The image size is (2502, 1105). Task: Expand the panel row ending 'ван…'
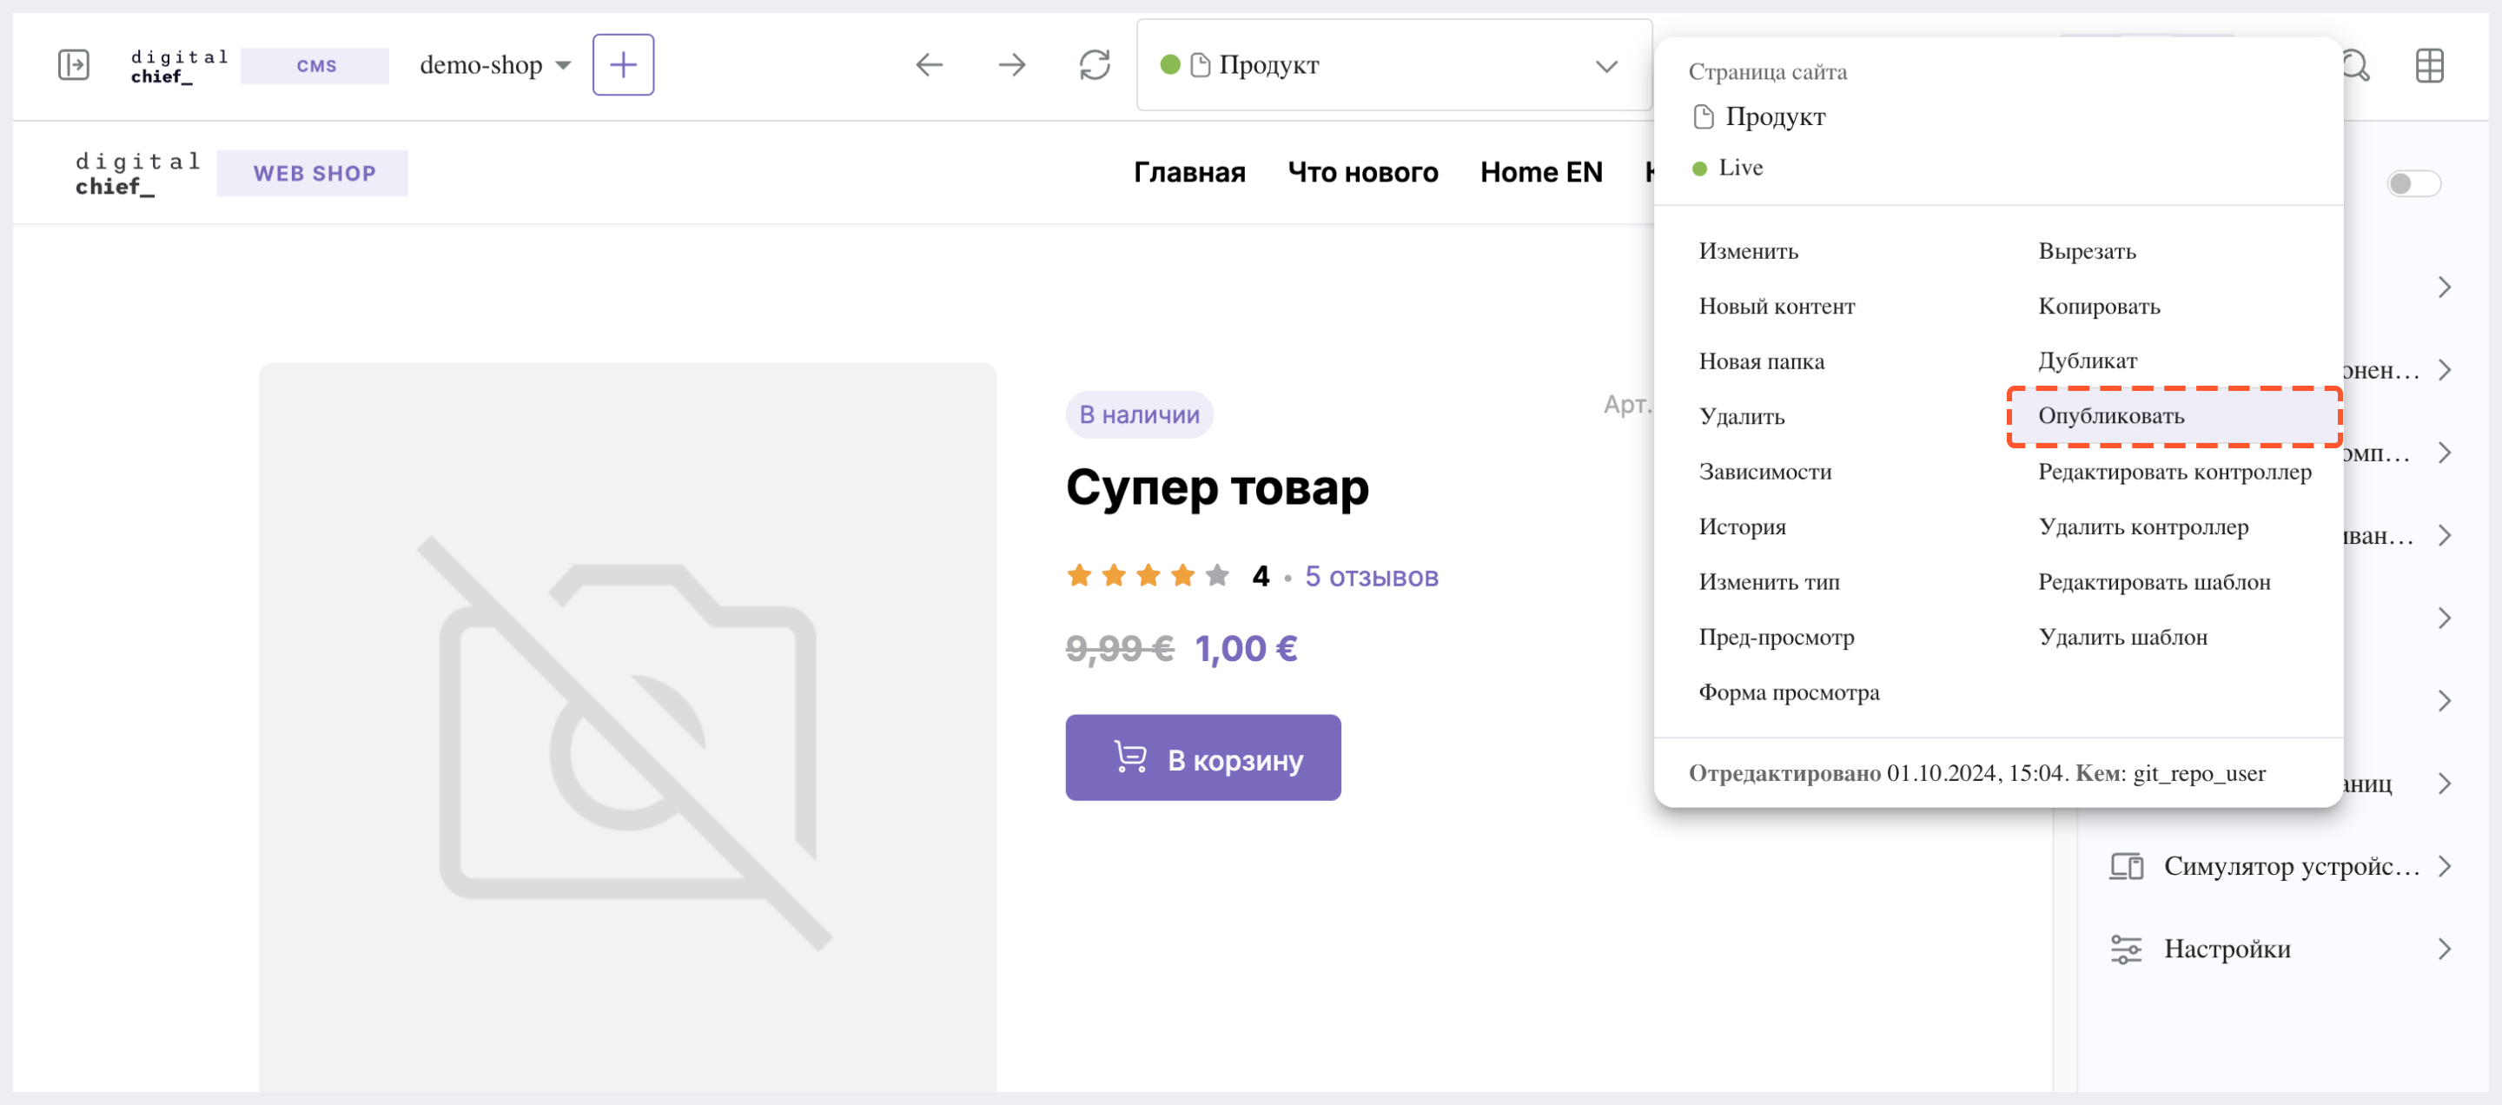pyautogui.click(x=2445, y=535)
